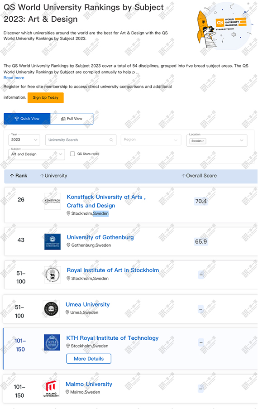
Task: Click the highlighted Sweden text under Konstfack
Action: click(101, 213)
